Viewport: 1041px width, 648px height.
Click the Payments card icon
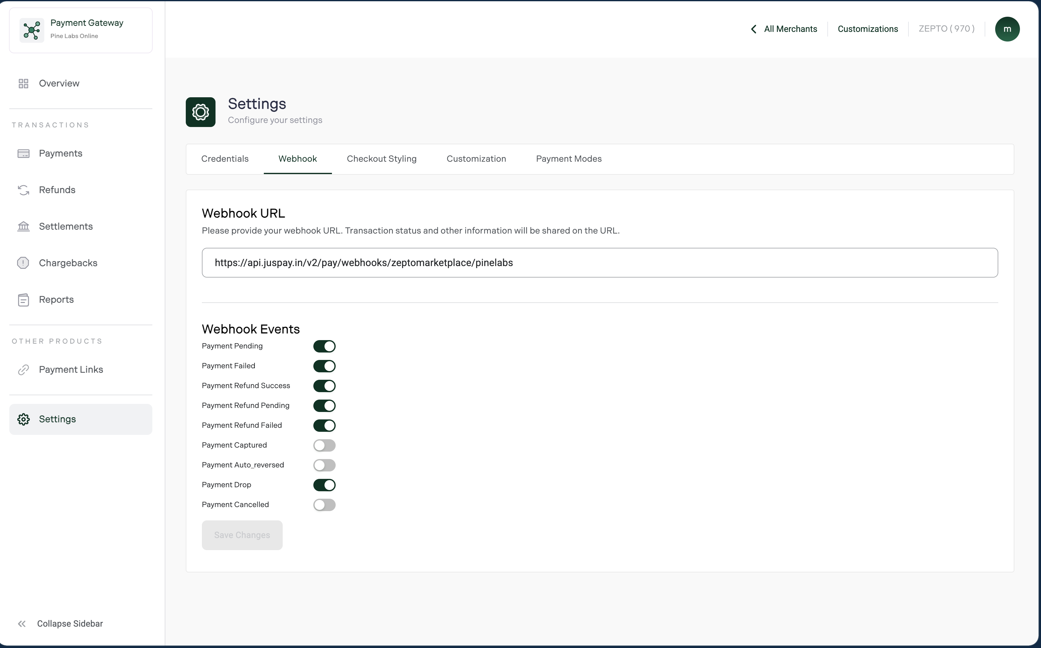(x=24, y=153)
